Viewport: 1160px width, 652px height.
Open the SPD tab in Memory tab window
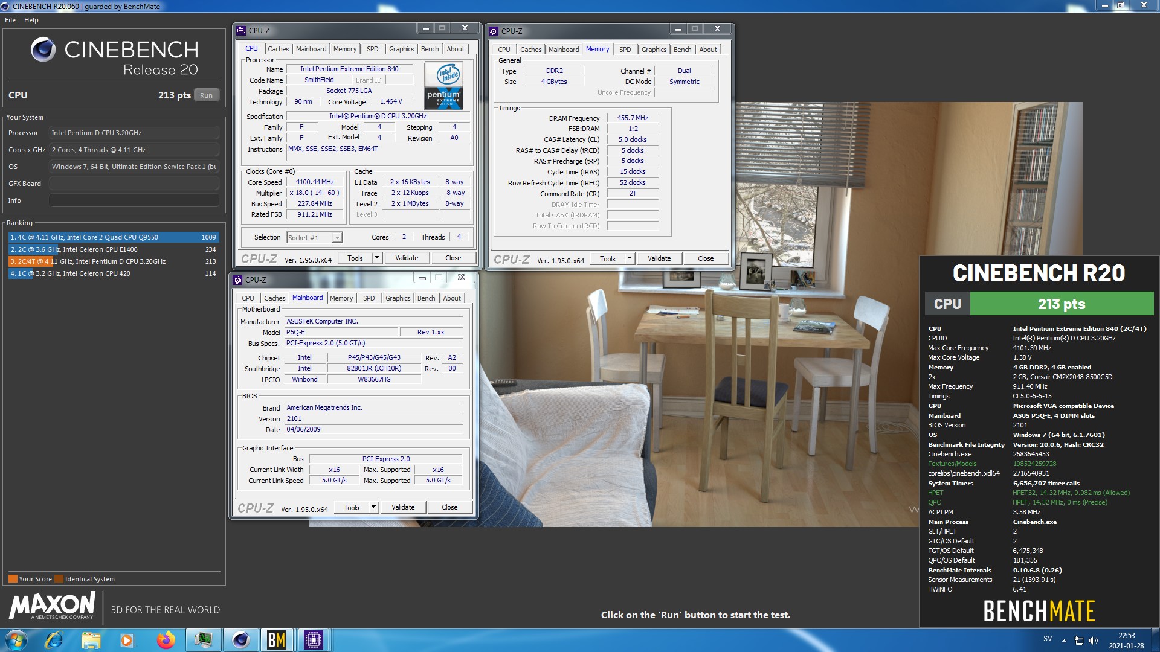[x=625, y=50]
